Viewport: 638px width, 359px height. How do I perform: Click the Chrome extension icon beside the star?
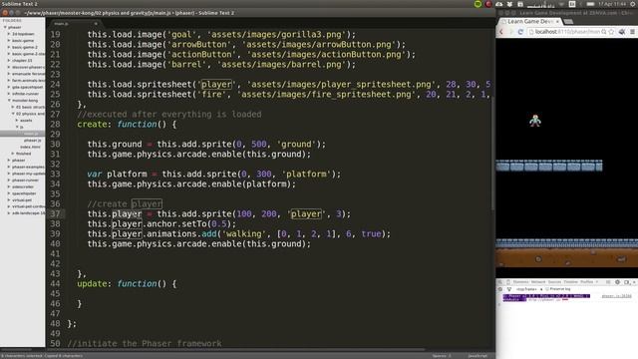[x=622, y=32]
